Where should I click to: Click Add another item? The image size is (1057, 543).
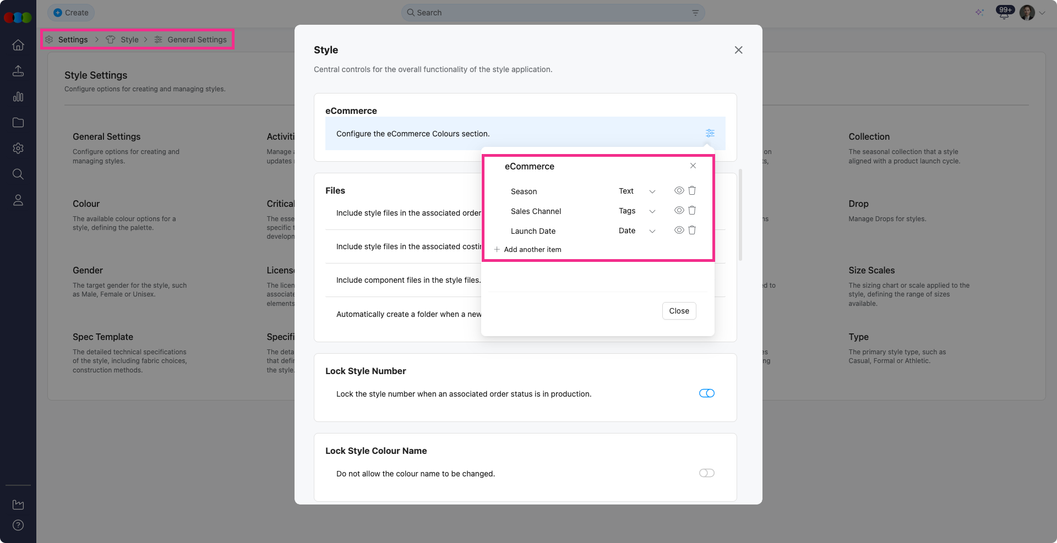click(x=532, y=250)
